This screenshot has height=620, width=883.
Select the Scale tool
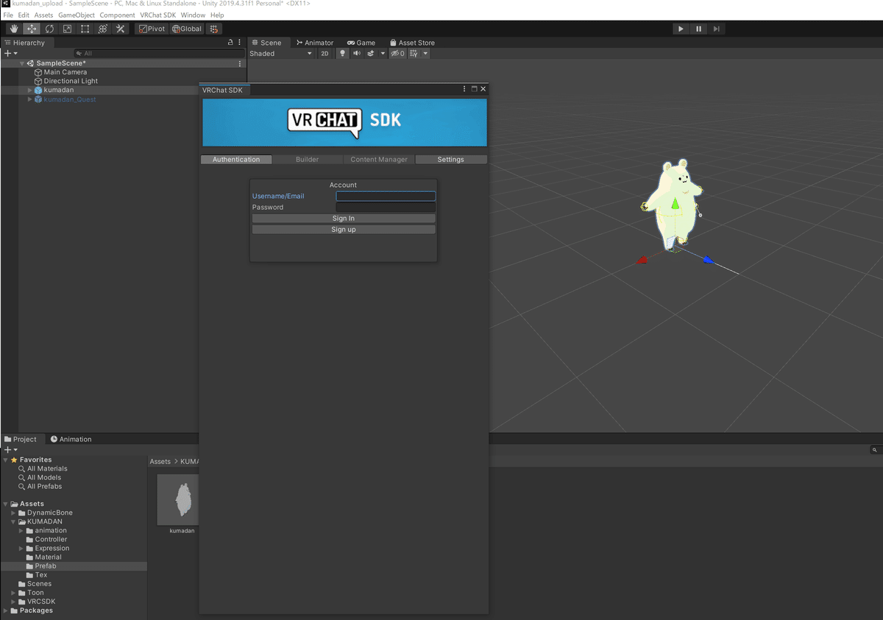coord(67,29)
